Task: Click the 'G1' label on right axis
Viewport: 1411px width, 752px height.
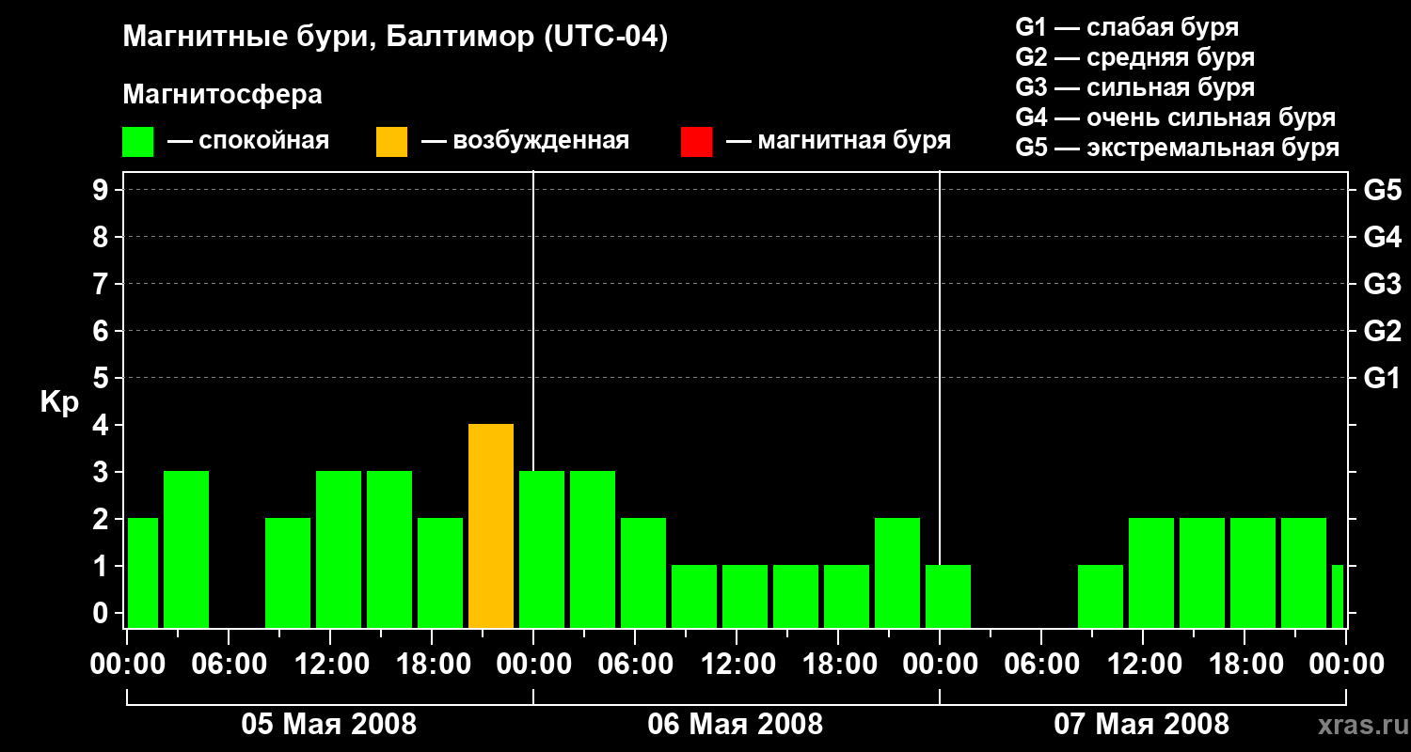Action: click(x=1382, y=378)
